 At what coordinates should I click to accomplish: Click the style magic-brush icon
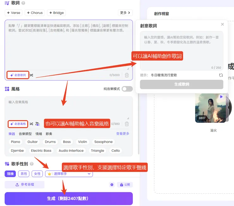coord(37,124)
